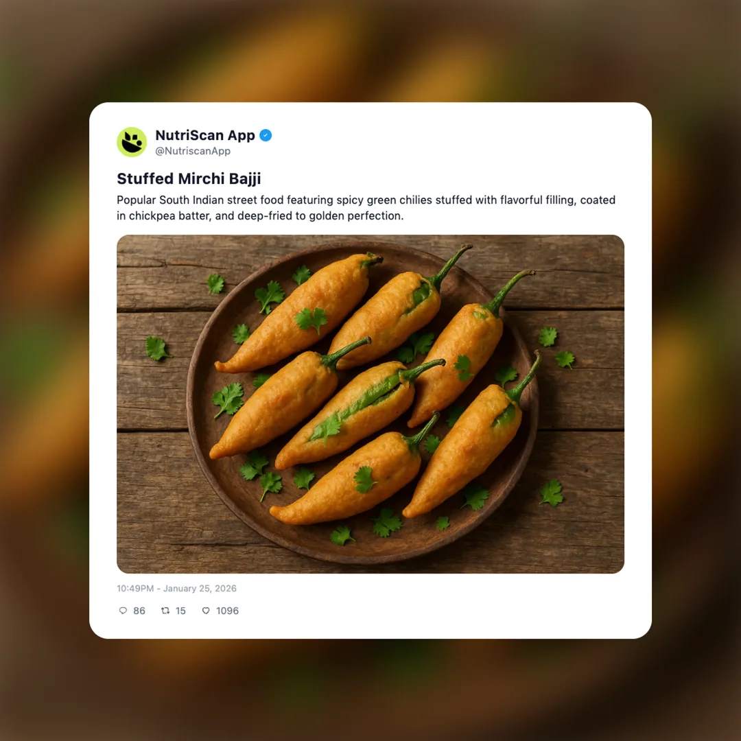
Task: Expand replies by clicking the comment count
Action: click(x=139, y=611)
